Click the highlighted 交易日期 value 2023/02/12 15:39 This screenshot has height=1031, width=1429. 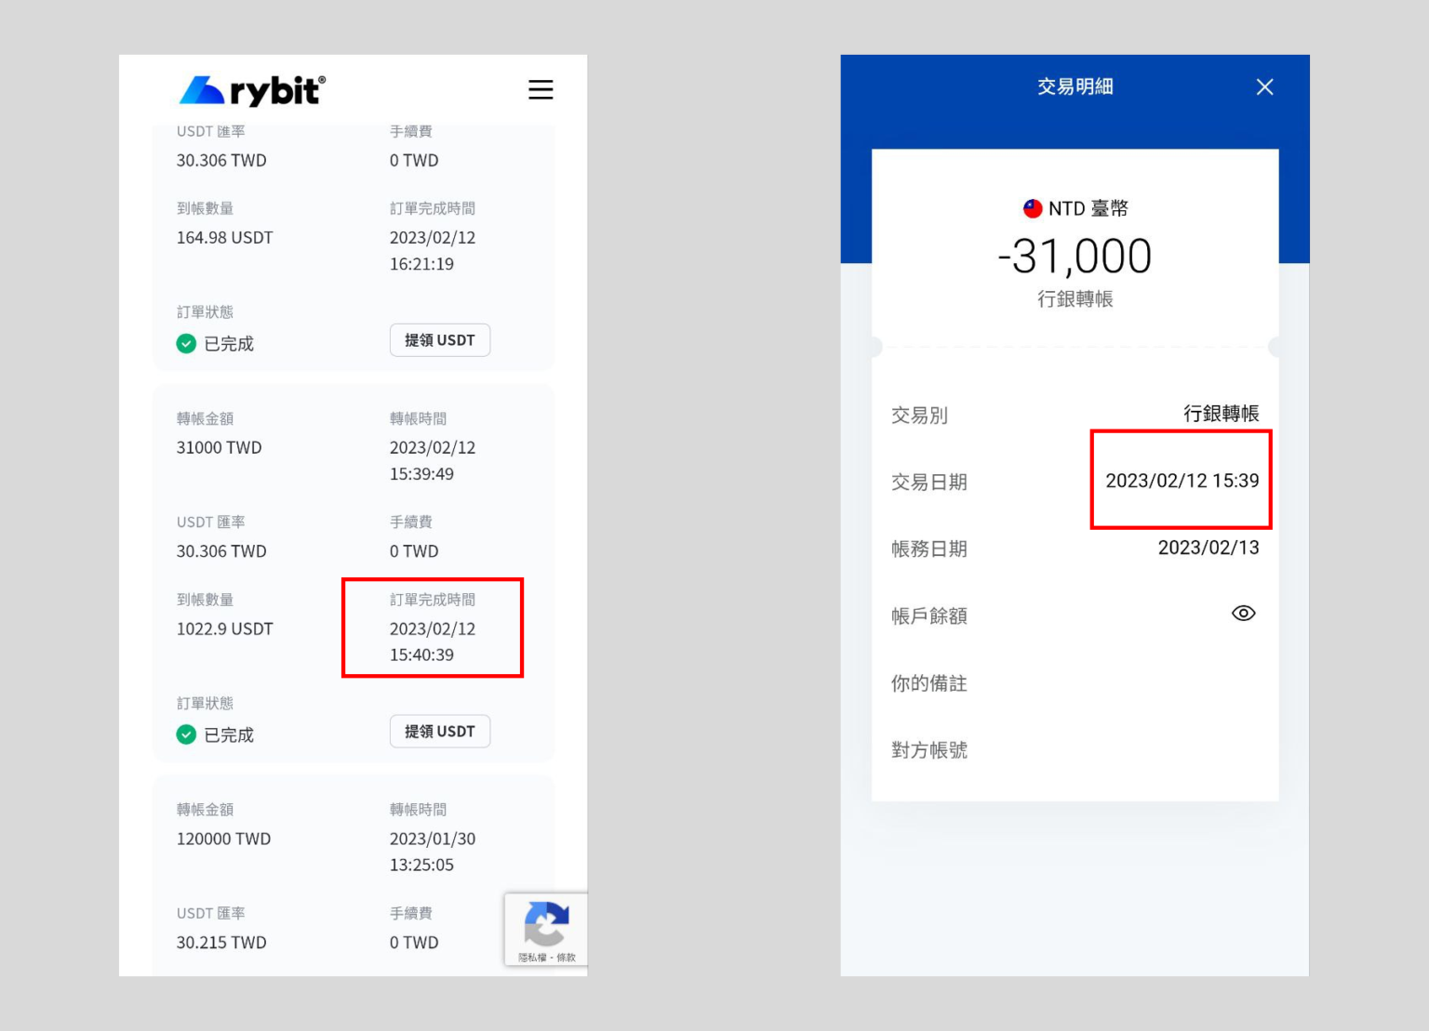tap(1181, 481)
